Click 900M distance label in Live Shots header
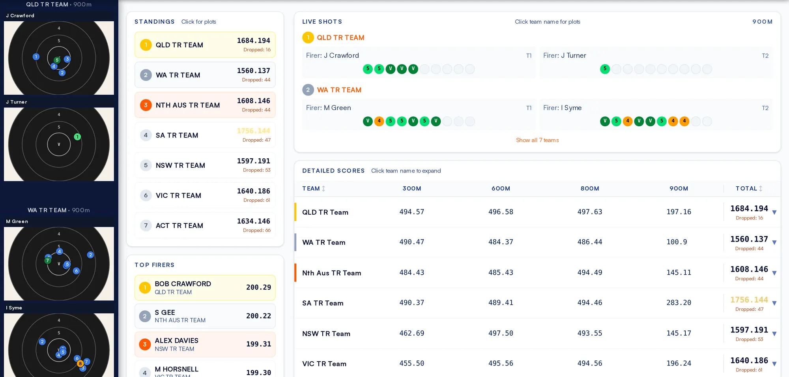 click(762, 22)
